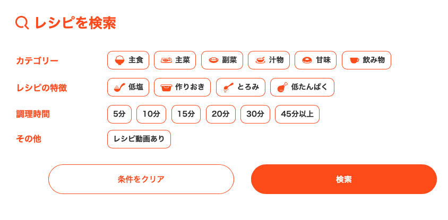Enable the 低たんぱく low-protein filter

coord(302,87)
